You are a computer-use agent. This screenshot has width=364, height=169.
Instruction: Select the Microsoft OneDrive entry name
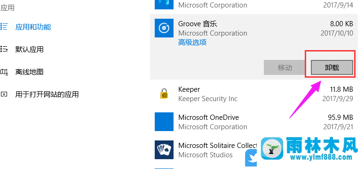[x=208, y=118]
